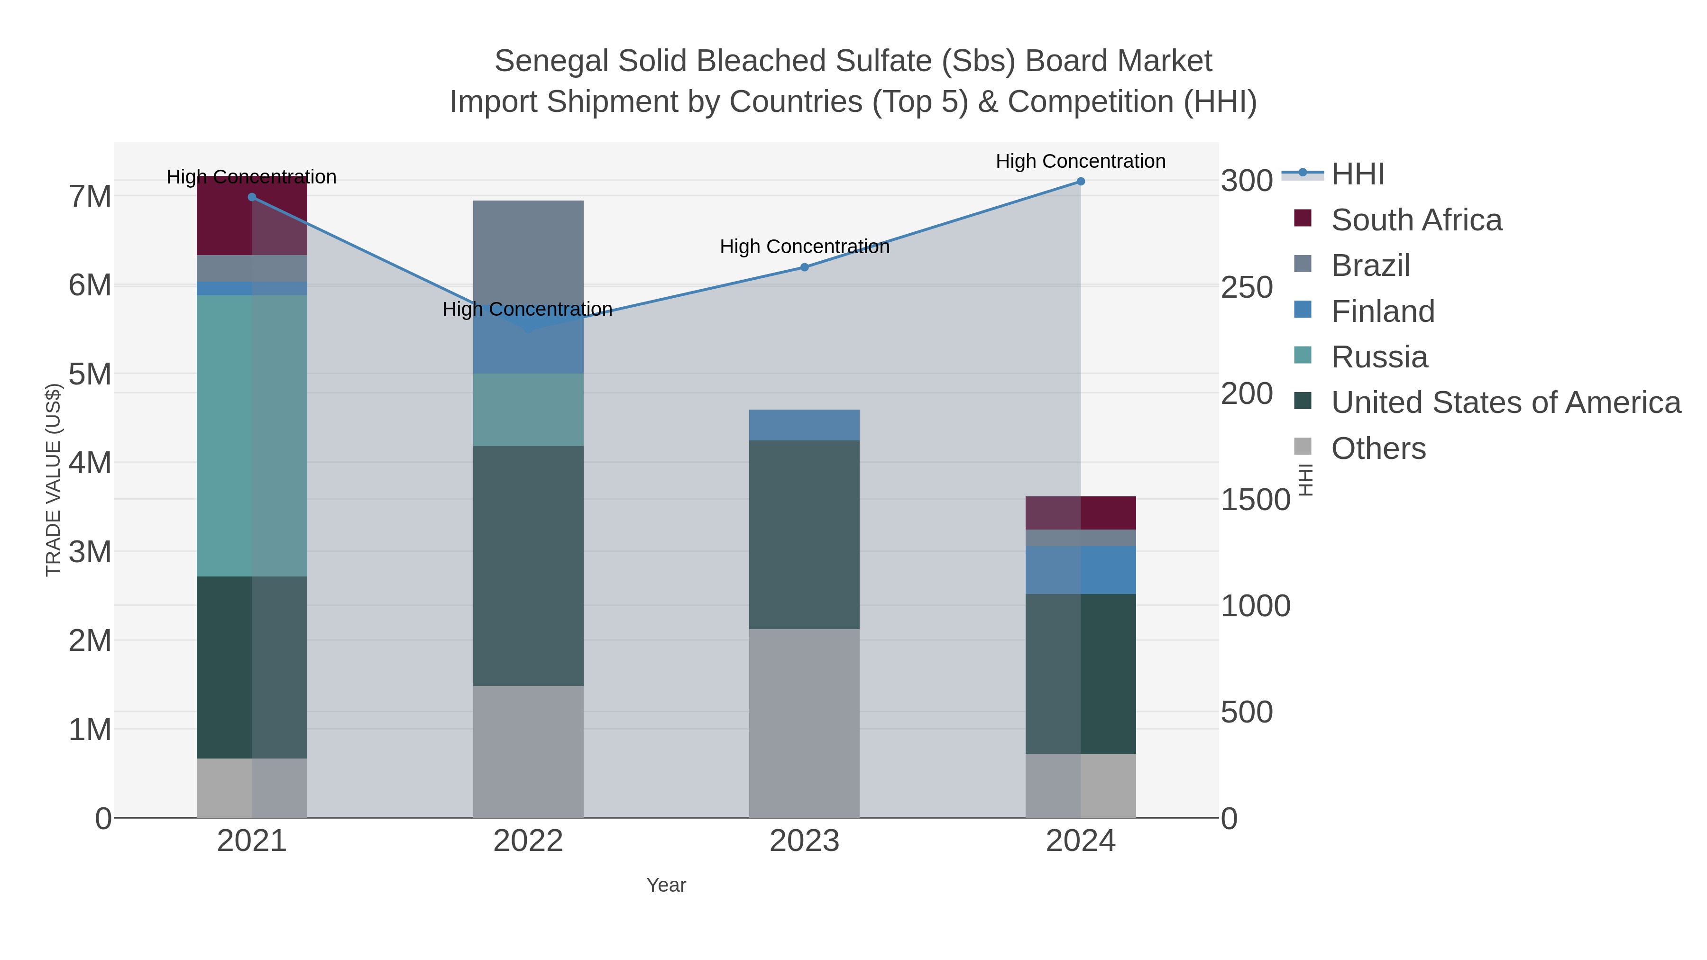Click the 2022 x-axis label

(x=528, y=841)
